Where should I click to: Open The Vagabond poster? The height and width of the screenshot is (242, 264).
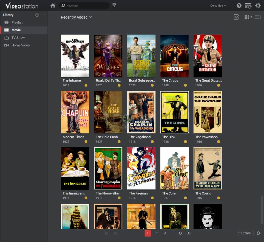click(x=142, y=112)
